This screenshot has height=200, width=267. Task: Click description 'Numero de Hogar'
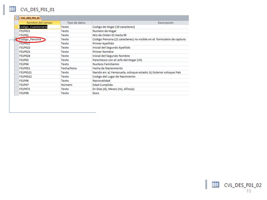(x=104, y=31)
